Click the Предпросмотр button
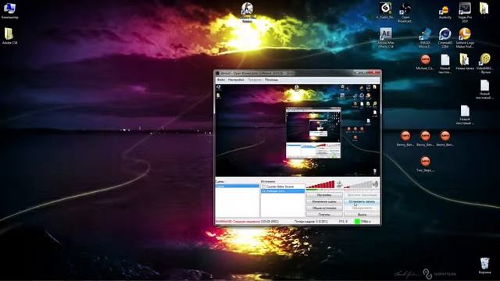This screenshot has width=500, height=281. click(x=362, y=208)
